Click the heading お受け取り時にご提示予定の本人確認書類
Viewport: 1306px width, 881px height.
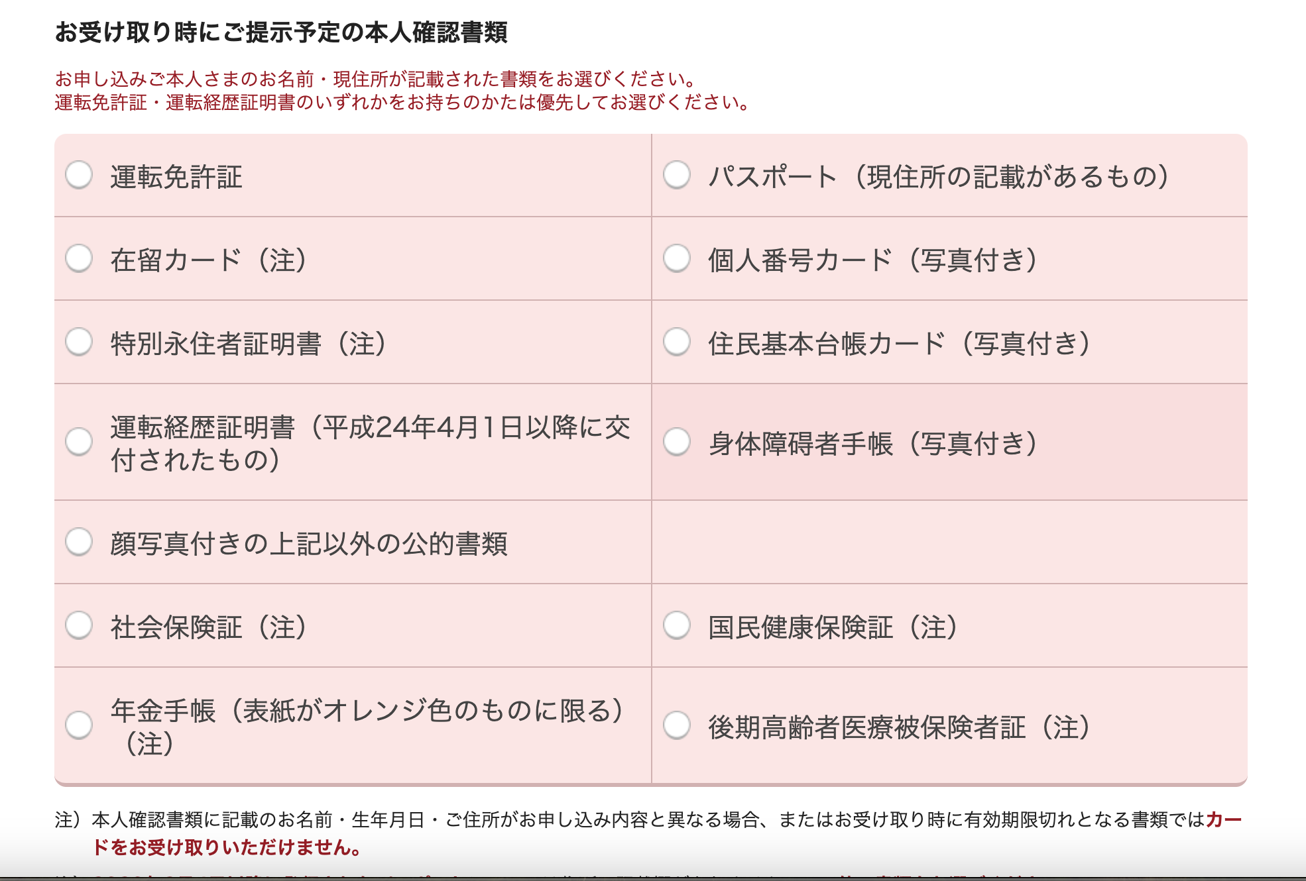click(281, 32)
